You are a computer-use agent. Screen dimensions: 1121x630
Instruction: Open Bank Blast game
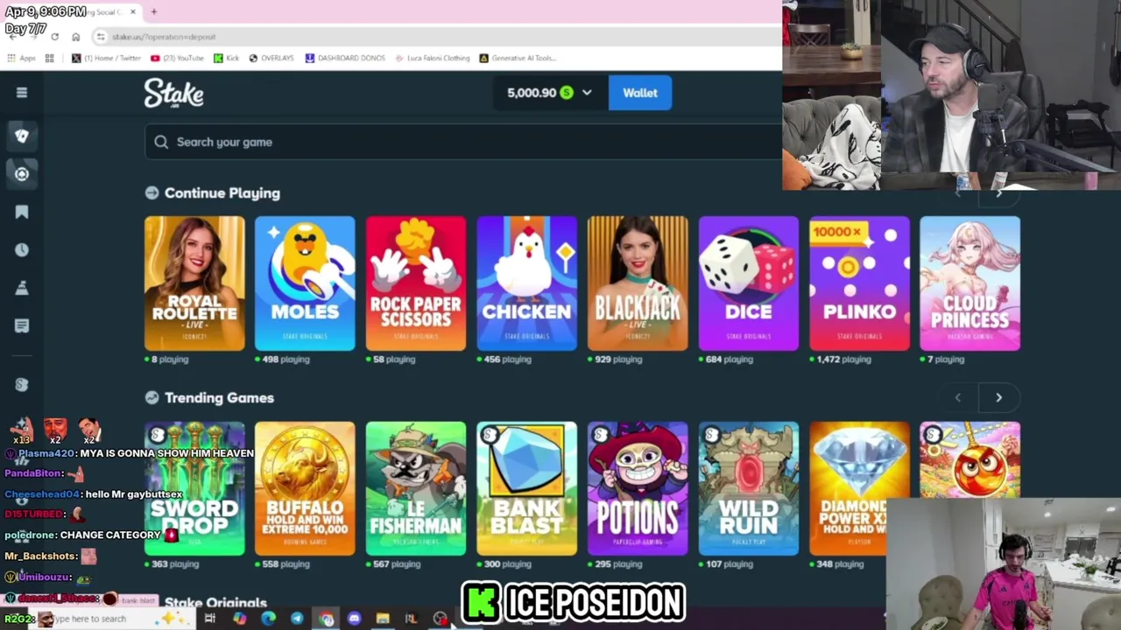click(526, 488)
